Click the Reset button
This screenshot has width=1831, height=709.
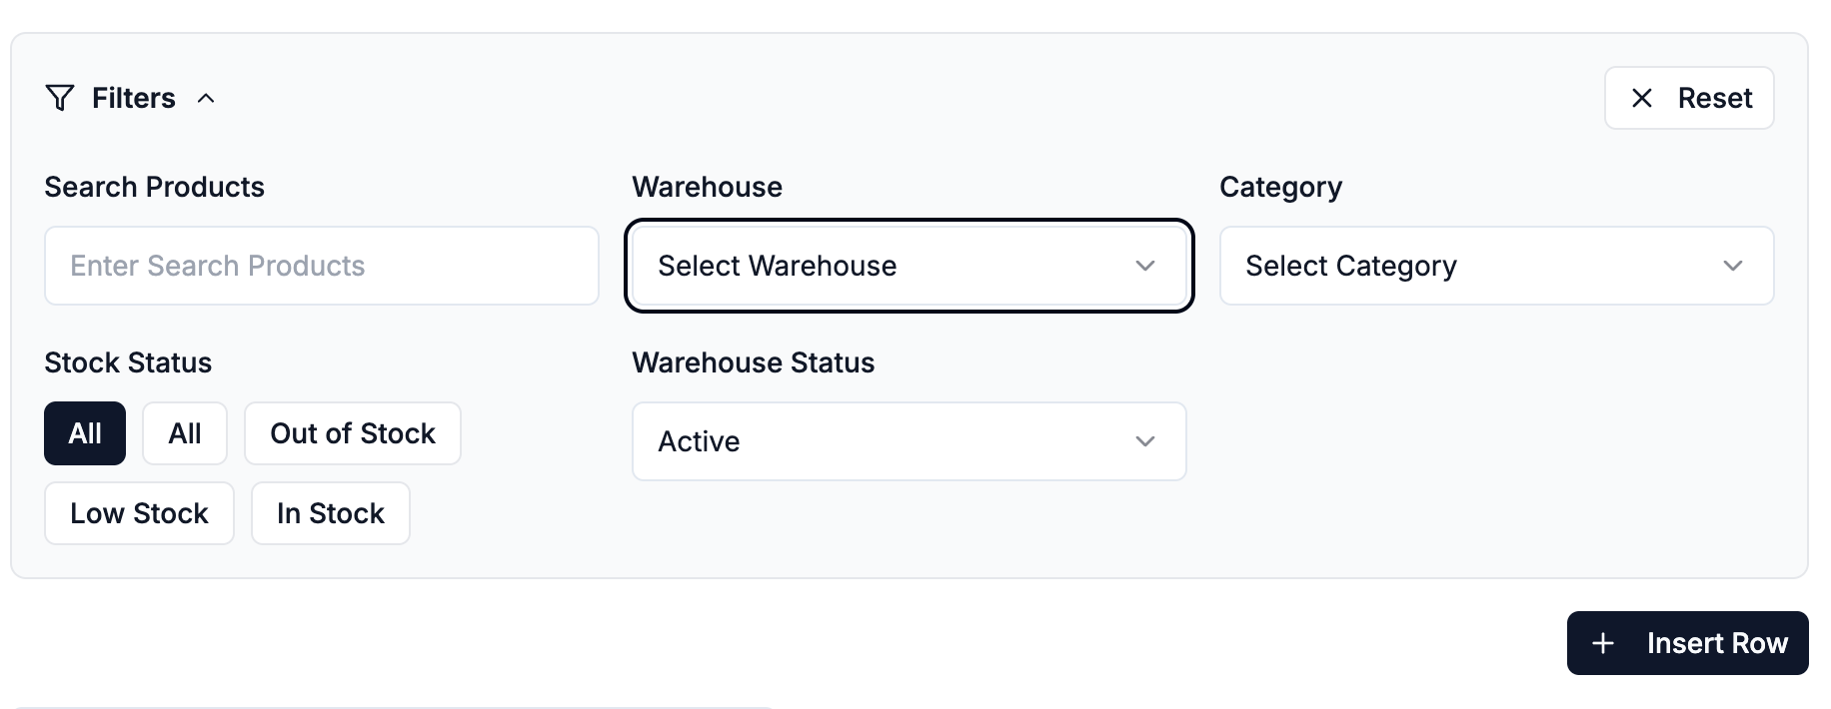(x=1689, y=97)
